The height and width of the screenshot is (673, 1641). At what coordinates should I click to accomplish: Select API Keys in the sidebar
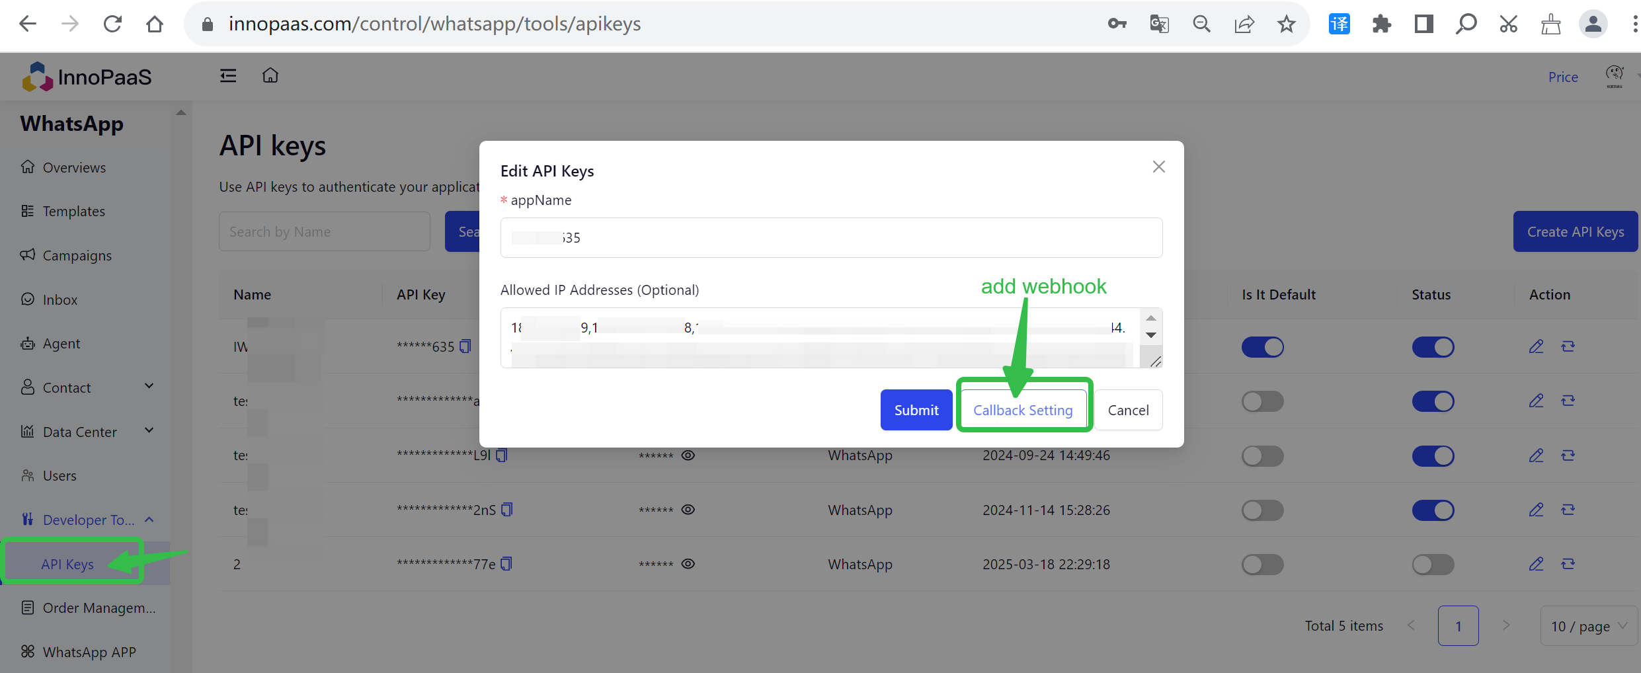67,564
